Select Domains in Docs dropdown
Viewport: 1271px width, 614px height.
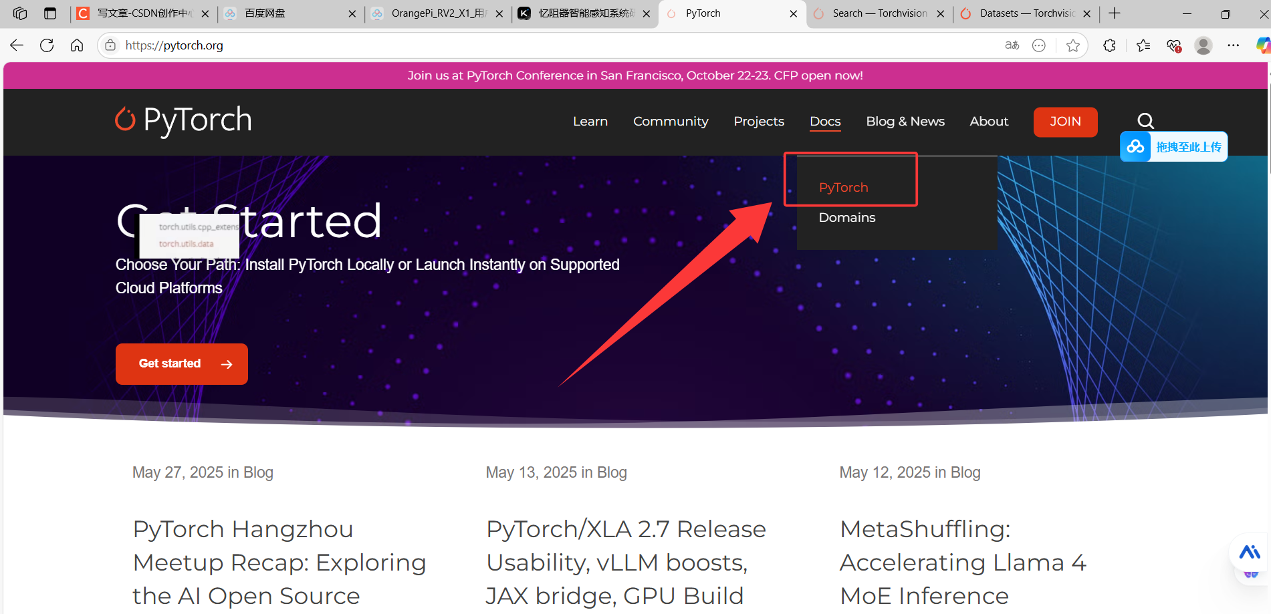(x=847, y=218)
